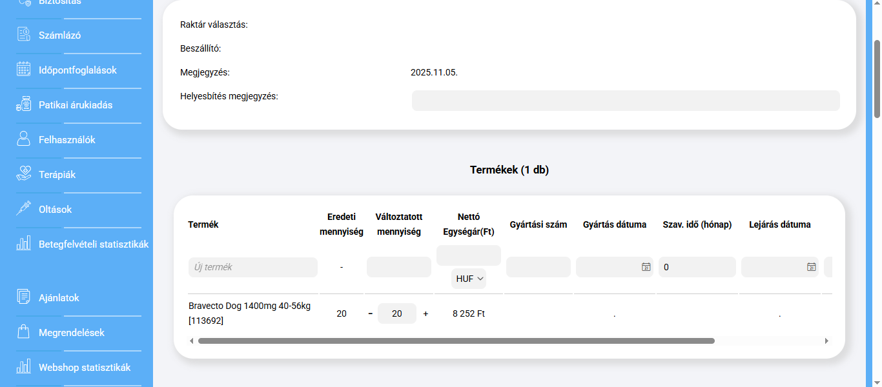Click the Megrendelések shopping bag icon
This screenshot has height=387, width=882.
[x=24, y=333]
